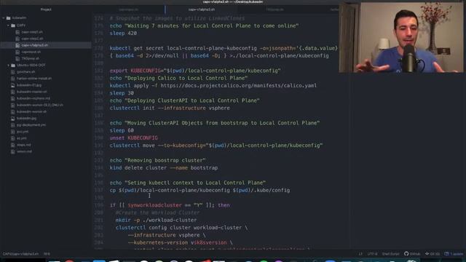Collapse the kubeadm root folder arrow
Screen dimensions: 466x262
click(x=4, y=18)
